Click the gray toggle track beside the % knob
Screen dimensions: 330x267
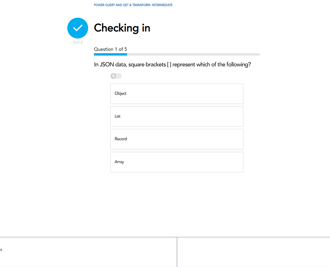(x=119, y=76)
